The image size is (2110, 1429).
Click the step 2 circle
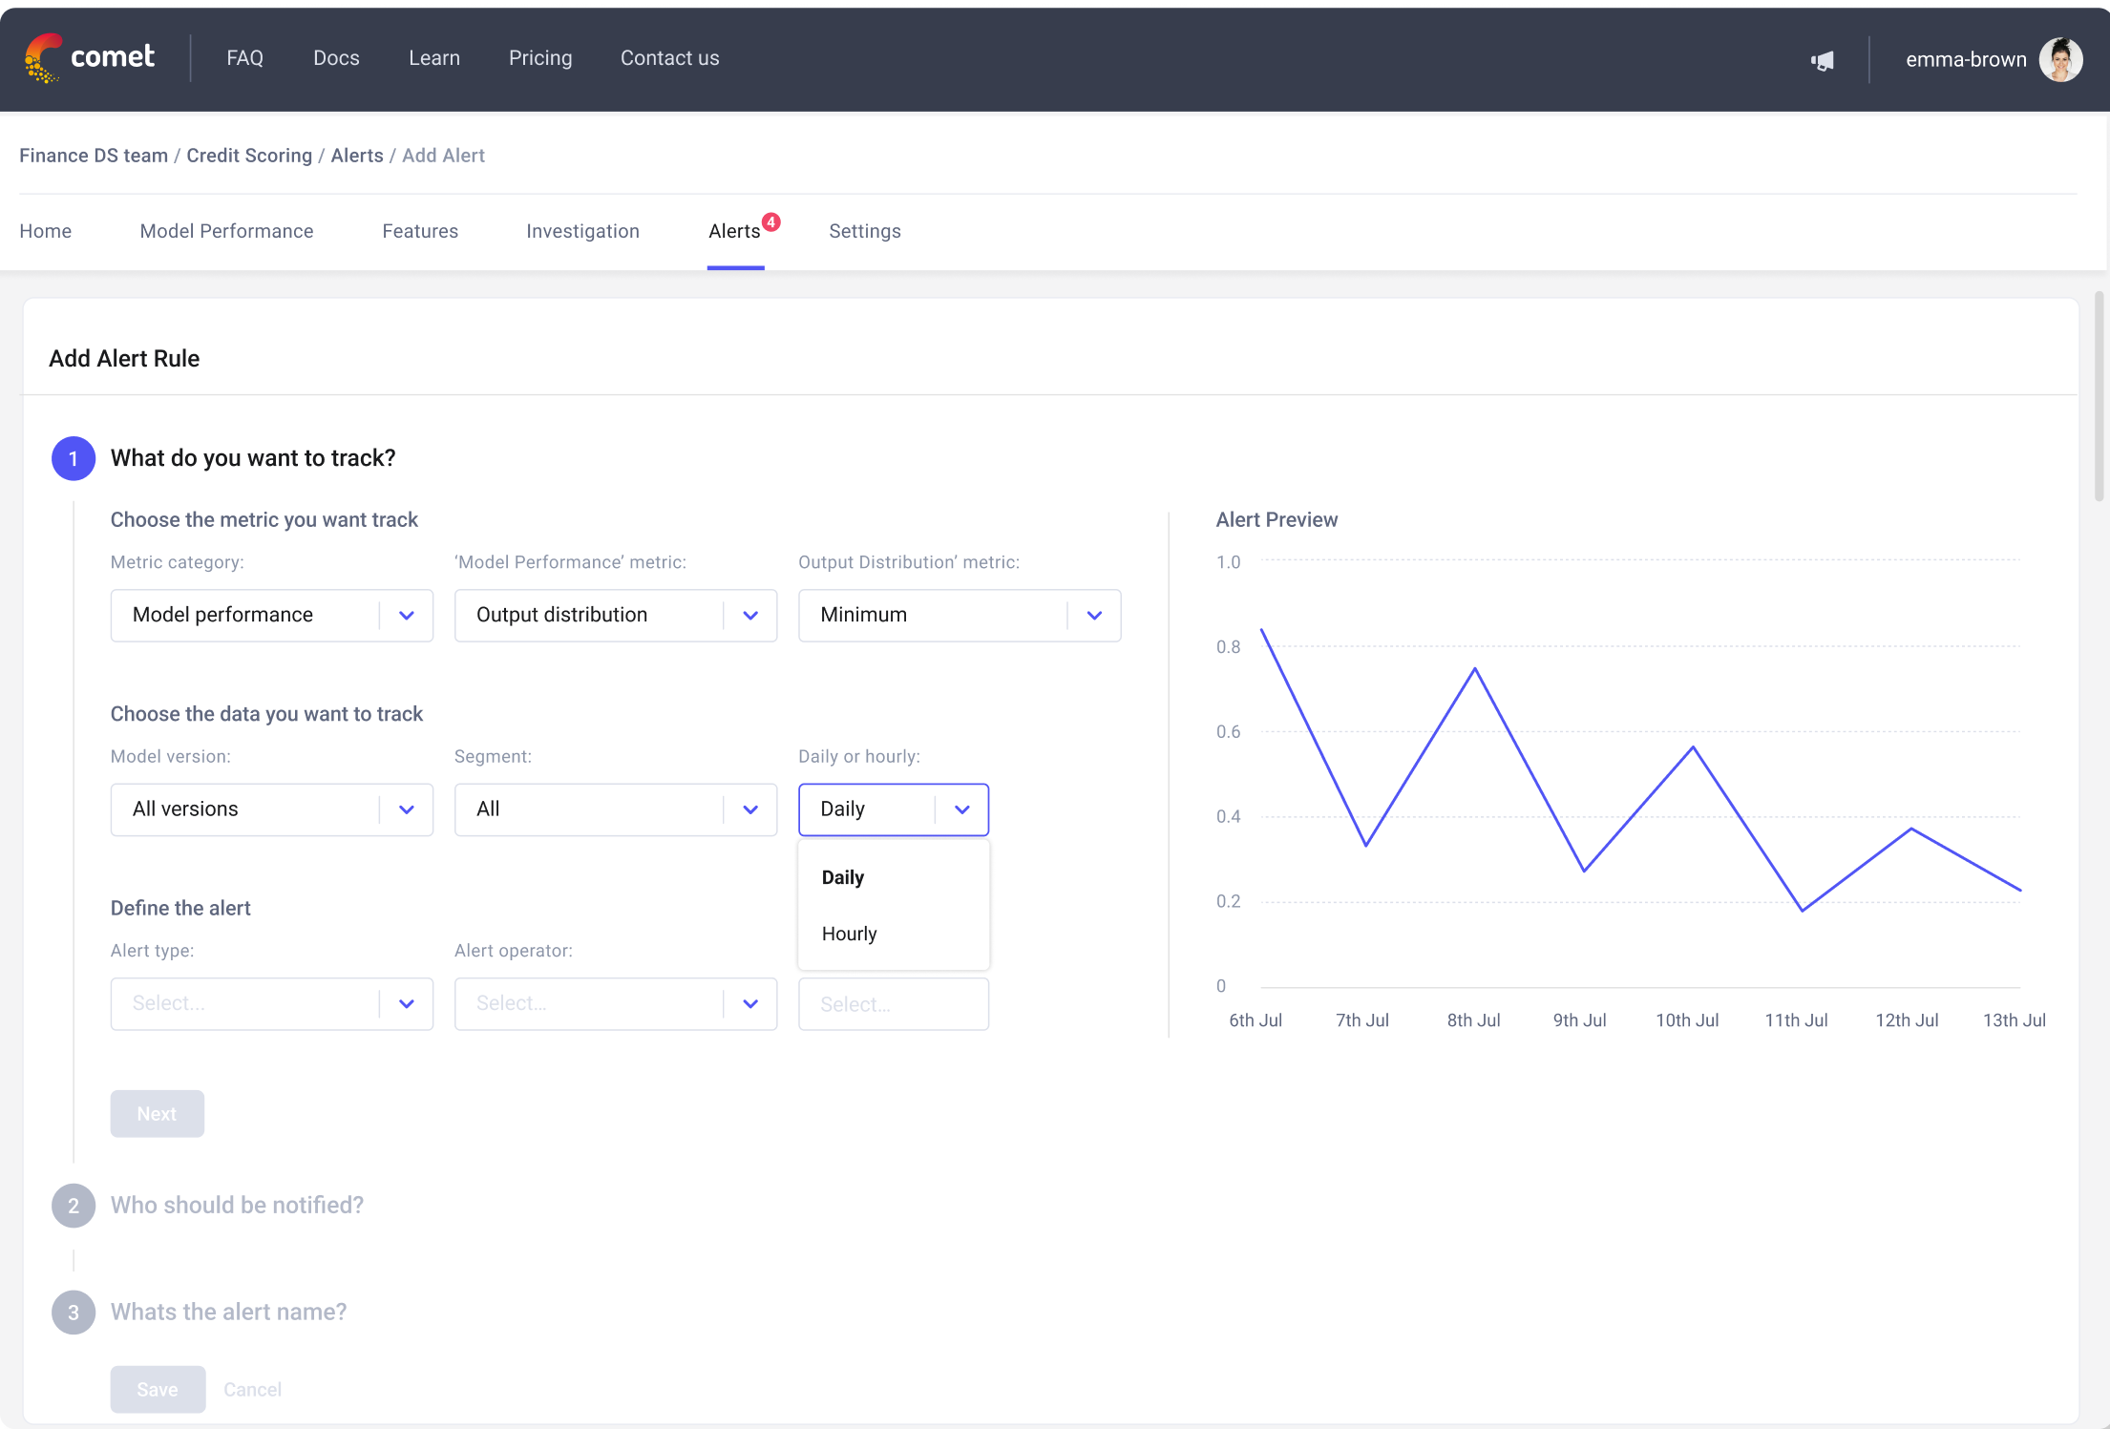74,1206
